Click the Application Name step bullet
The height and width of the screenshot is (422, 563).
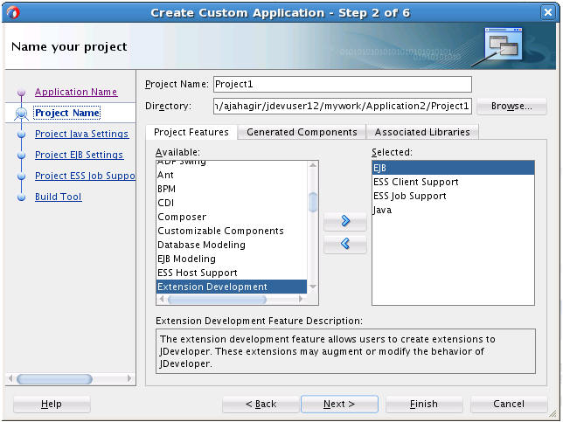pyautogui.click(x=22, y=93)
